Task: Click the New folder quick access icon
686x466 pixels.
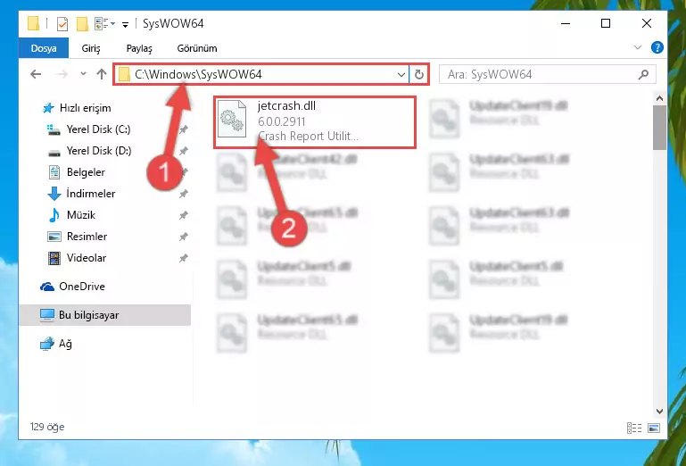Action: point(83,24)
